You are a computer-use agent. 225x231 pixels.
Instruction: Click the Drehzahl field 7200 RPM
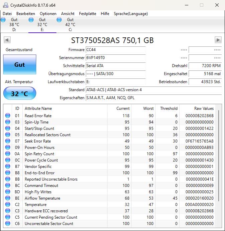coord(205,66)
